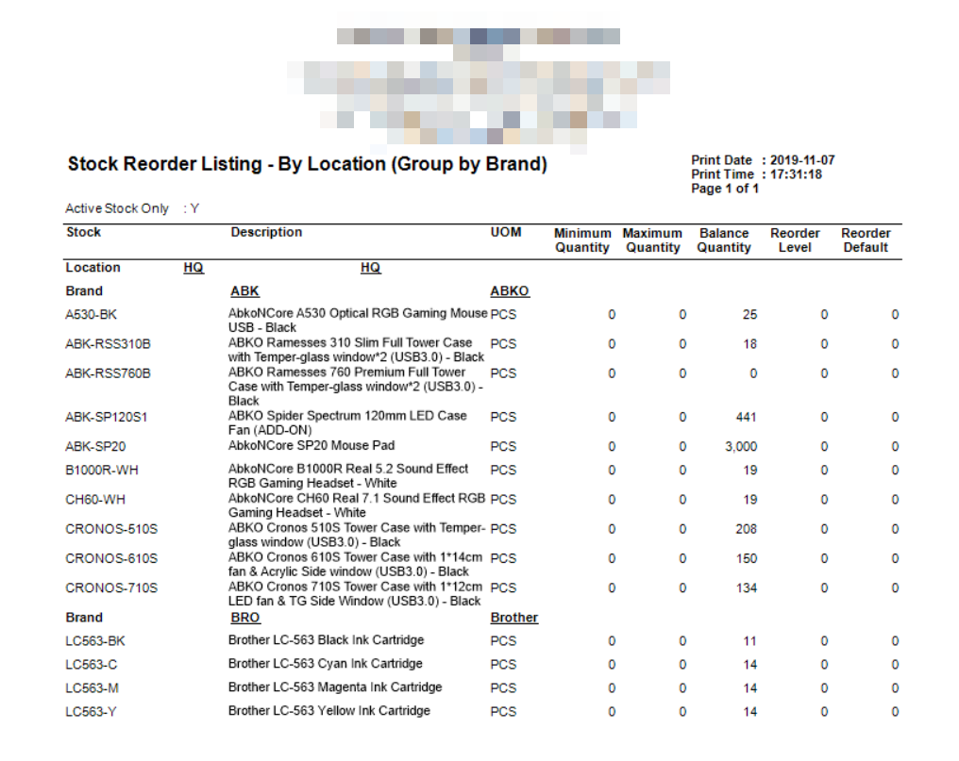Click the stock code ABK-SP120S1
Viewport: 959px width, 761px height.
(x=107, y=418)
